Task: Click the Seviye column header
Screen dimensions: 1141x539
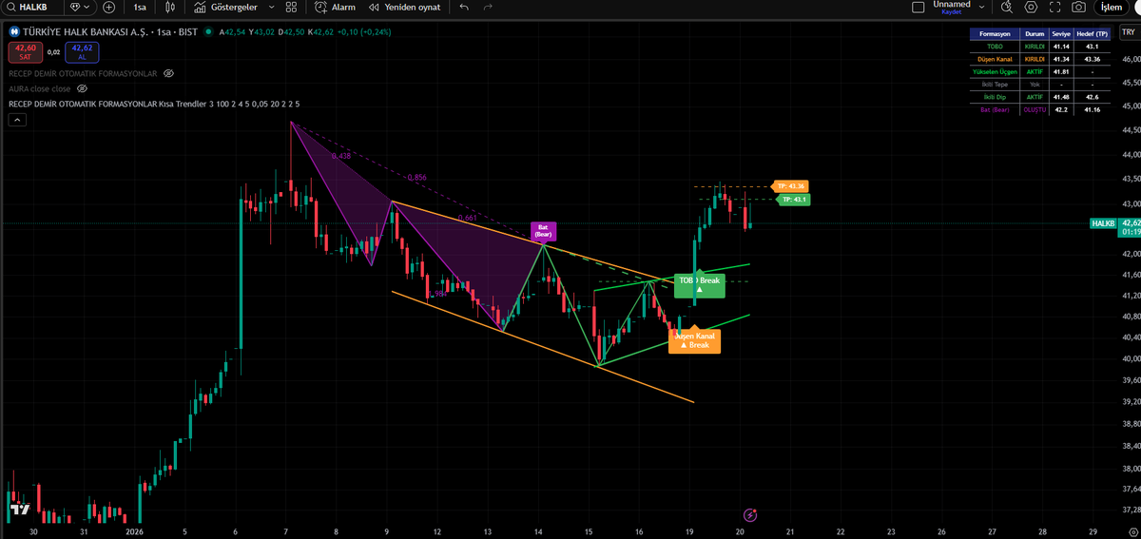Action: pos(1062,33)
